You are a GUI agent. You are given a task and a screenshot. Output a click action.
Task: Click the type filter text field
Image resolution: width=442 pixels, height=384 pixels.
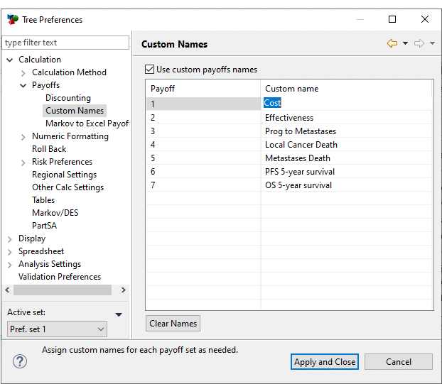(x=66, y=43)
